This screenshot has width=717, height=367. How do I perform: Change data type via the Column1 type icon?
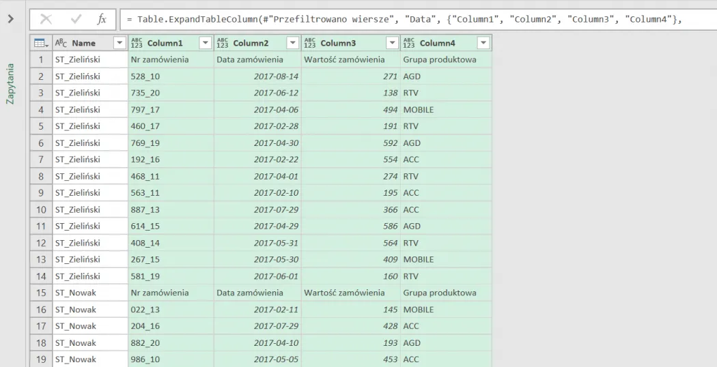(137, 44)
